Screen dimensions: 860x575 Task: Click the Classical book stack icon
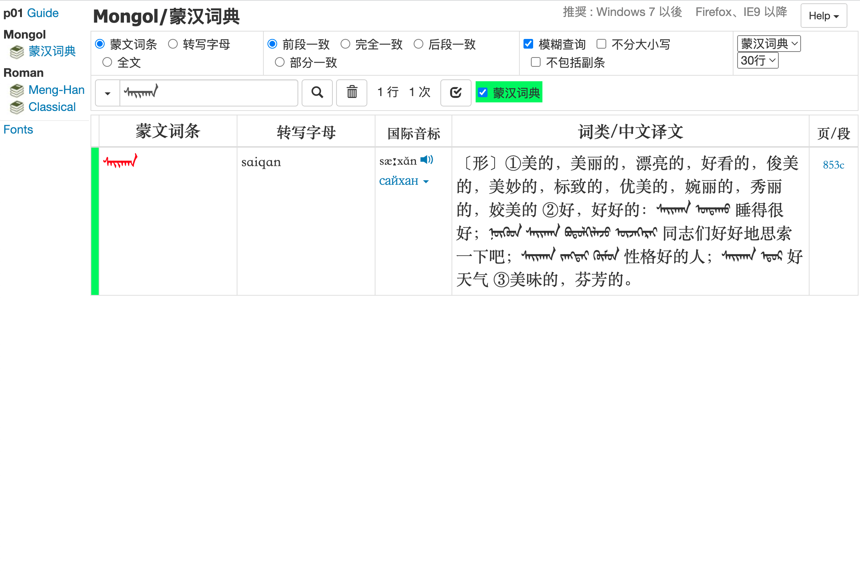pos(16,107)
